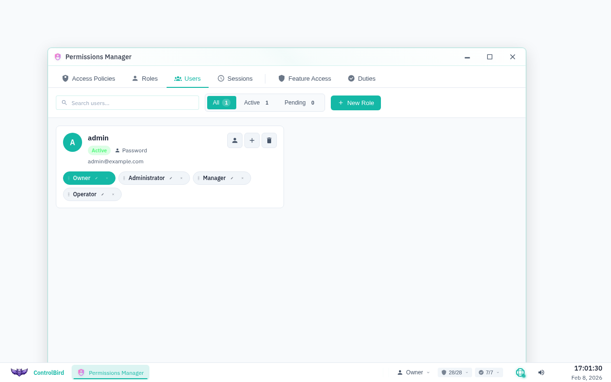
Task: Open admin's user profile icon button
Action: point(235,140)
